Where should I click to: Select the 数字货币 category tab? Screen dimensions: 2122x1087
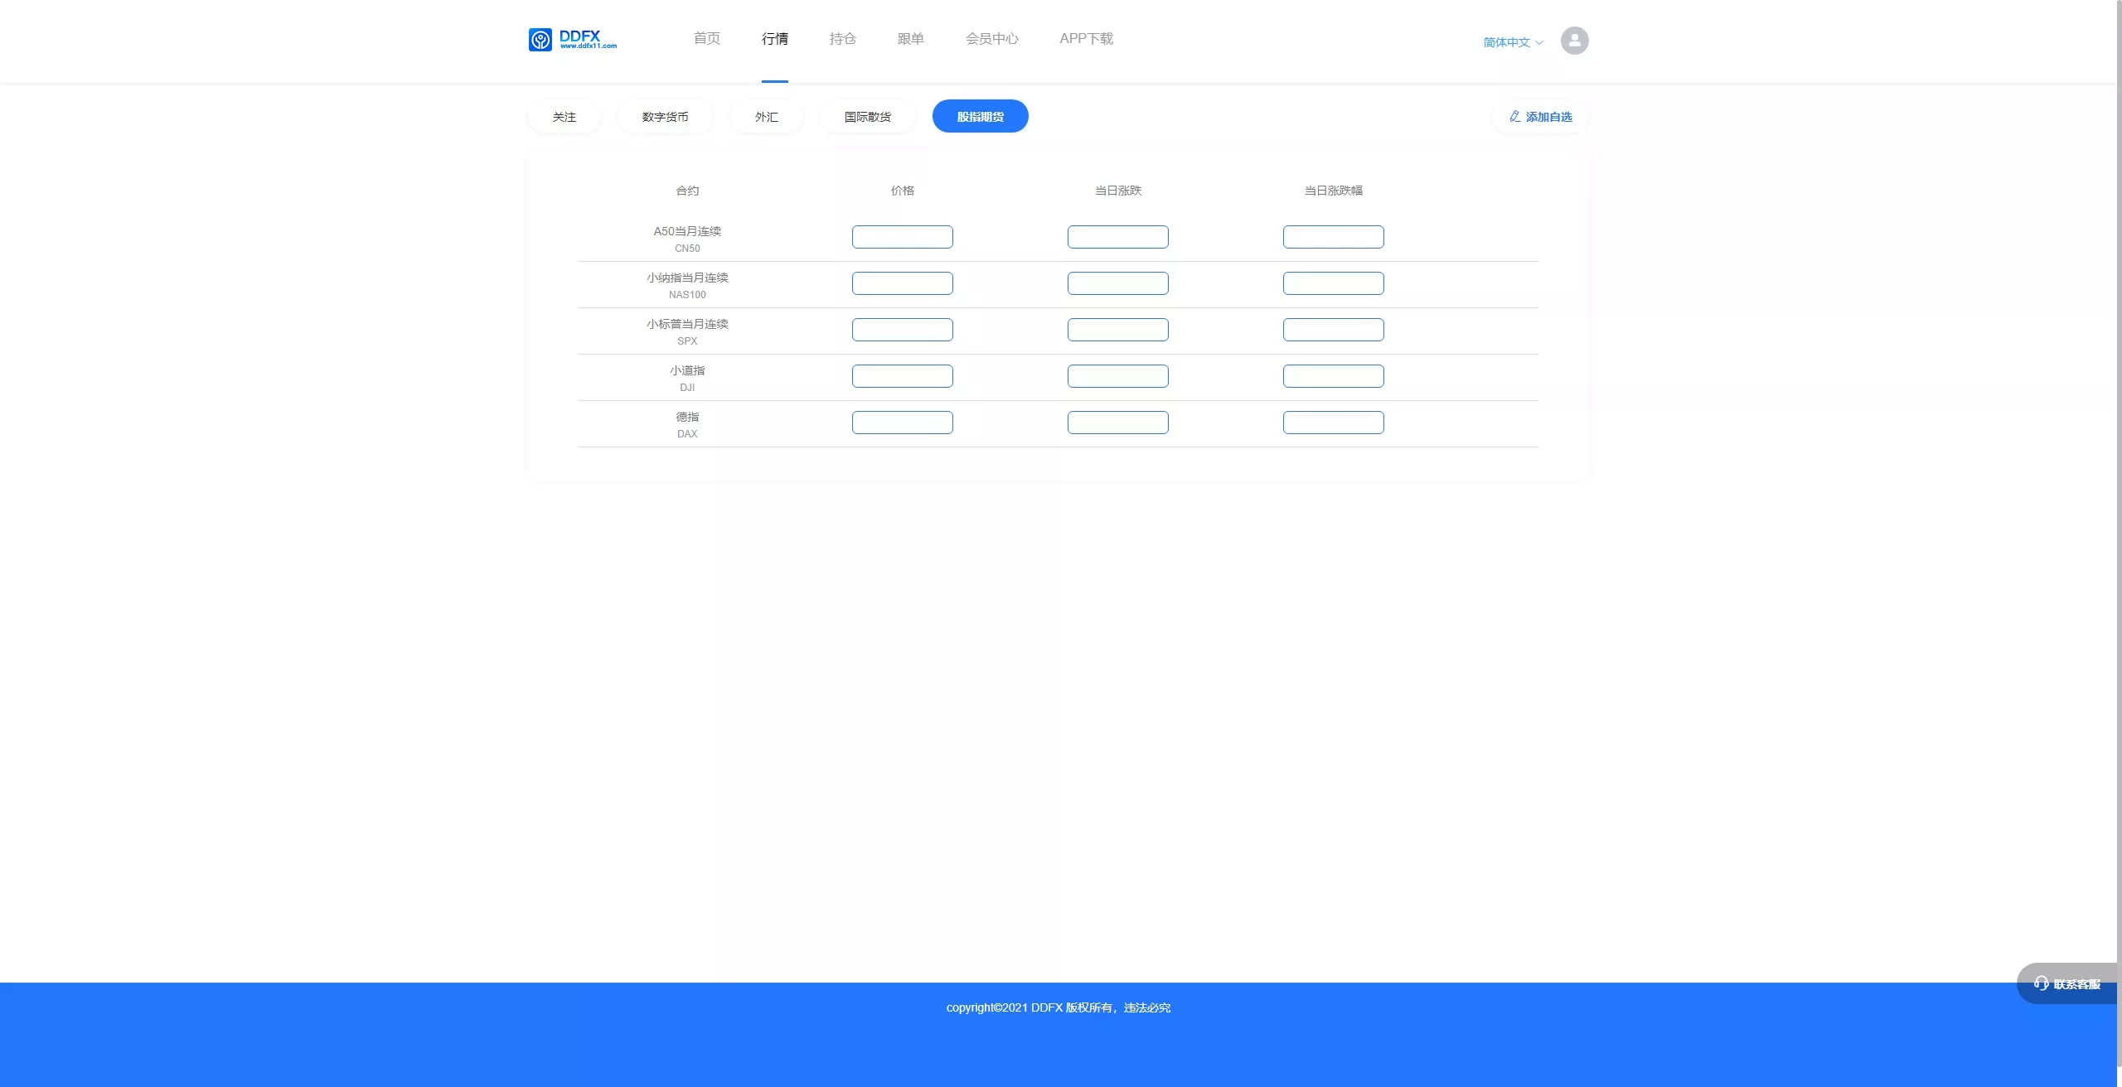click(665, 117)
